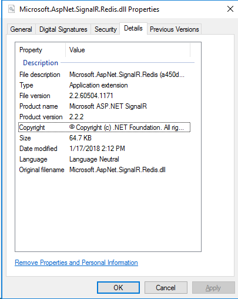Click the value Microsoft.AspNet.SignalR.Redis (a450d...
238x299 pixels.
pyautogui.click(x=127, y=75)
